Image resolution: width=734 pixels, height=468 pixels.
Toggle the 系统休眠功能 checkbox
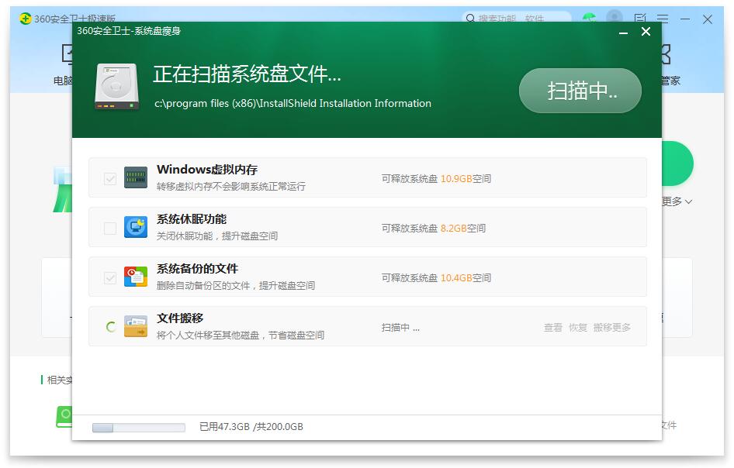pos(110,228)
